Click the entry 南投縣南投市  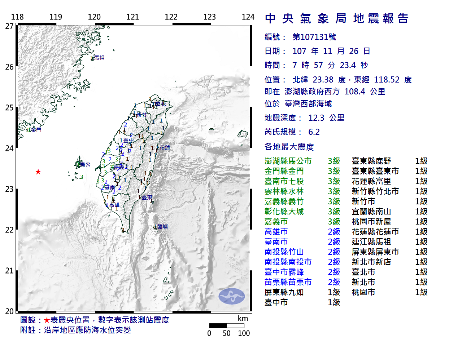(x=288, y=262)
